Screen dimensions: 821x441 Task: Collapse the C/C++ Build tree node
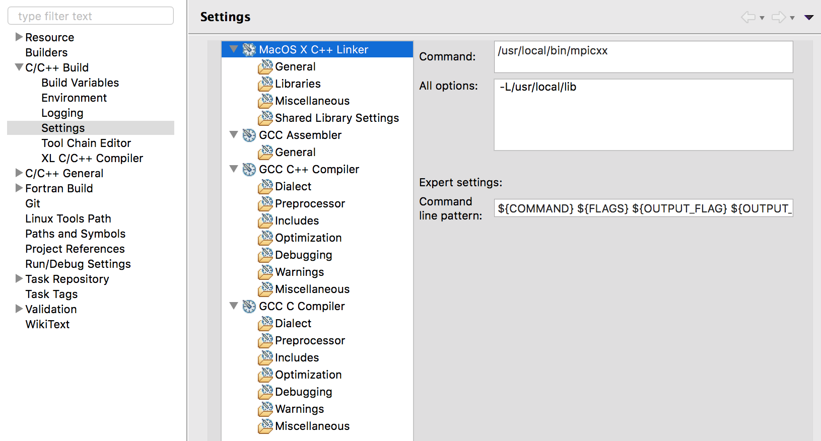19,67
